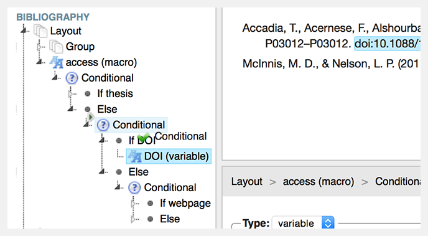Select the last Else tree item
The width and height of the screenshot is (428, 236).
tap(170, 219)
